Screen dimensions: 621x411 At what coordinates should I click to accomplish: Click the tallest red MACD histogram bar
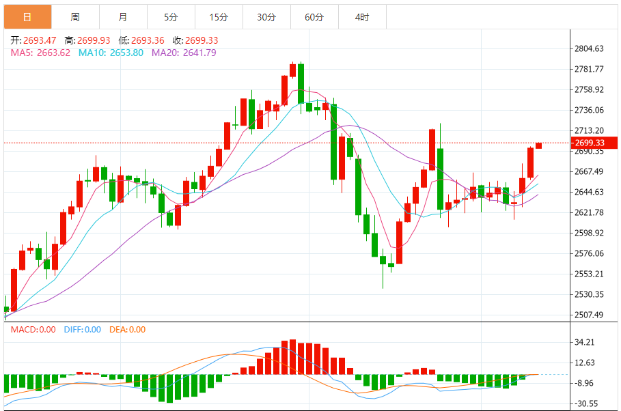[292, 357]
